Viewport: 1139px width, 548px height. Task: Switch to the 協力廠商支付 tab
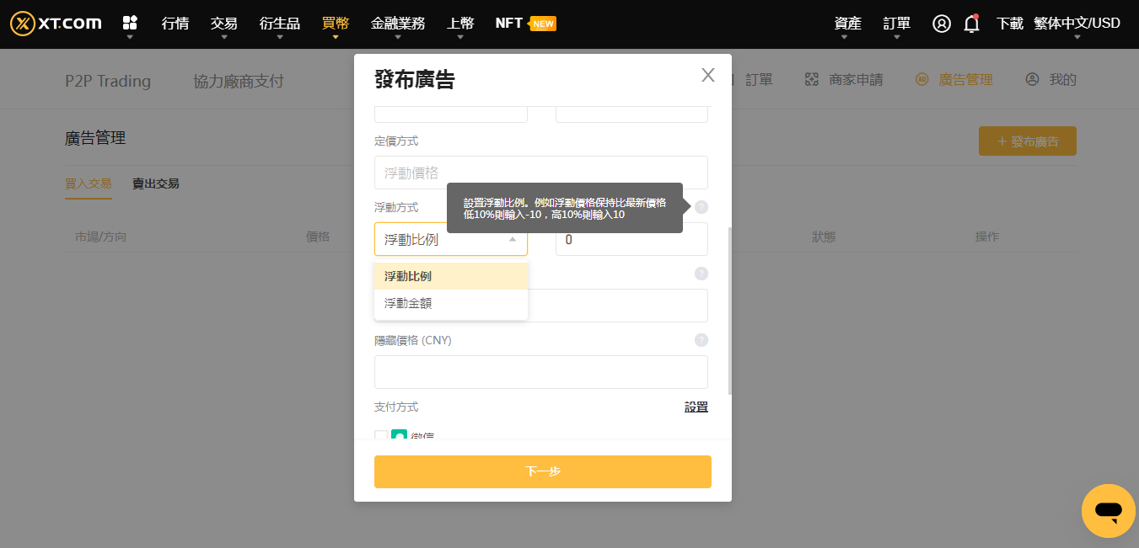239,81
